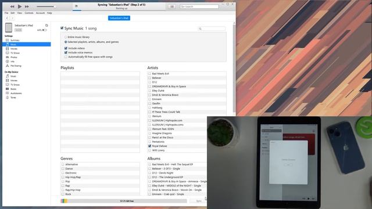Open the File Sharing icon under Settings
The height and width of the screenshot is (209, 372).
tap(8, 66)
